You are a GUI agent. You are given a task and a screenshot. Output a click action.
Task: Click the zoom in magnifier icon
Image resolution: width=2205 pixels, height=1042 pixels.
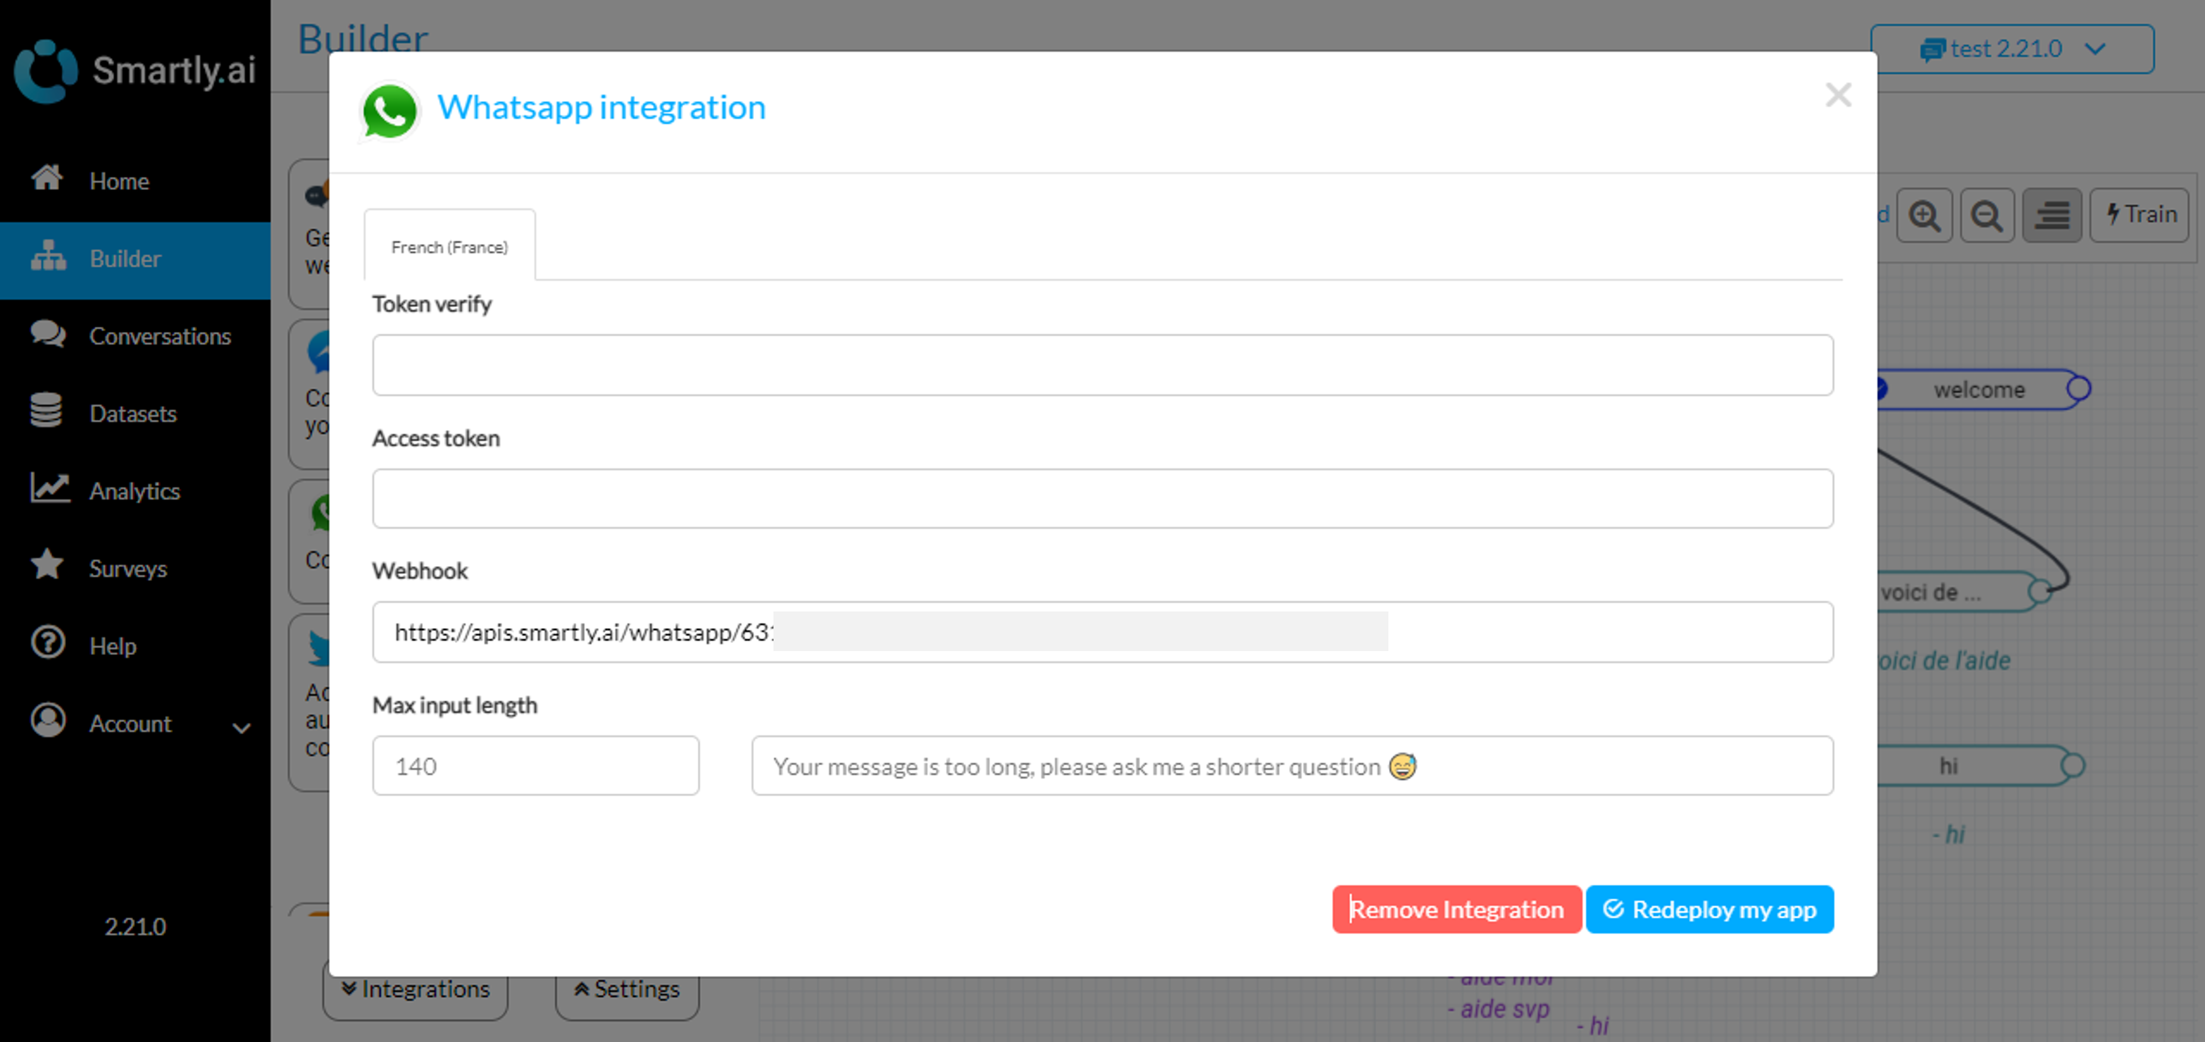click(x=1924, y=216)
